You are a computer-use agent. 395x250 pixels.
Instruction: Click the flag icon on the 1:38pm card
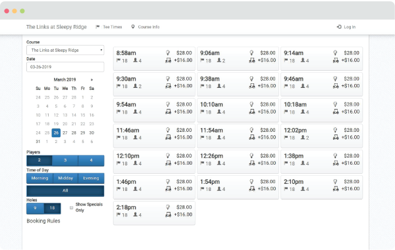[x=286, y=163]
